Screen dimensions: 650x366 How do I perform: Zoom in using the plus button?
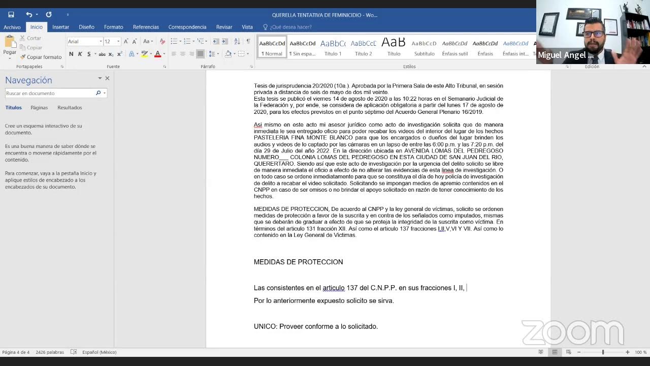pyautogui.click(x=627, y=352)
